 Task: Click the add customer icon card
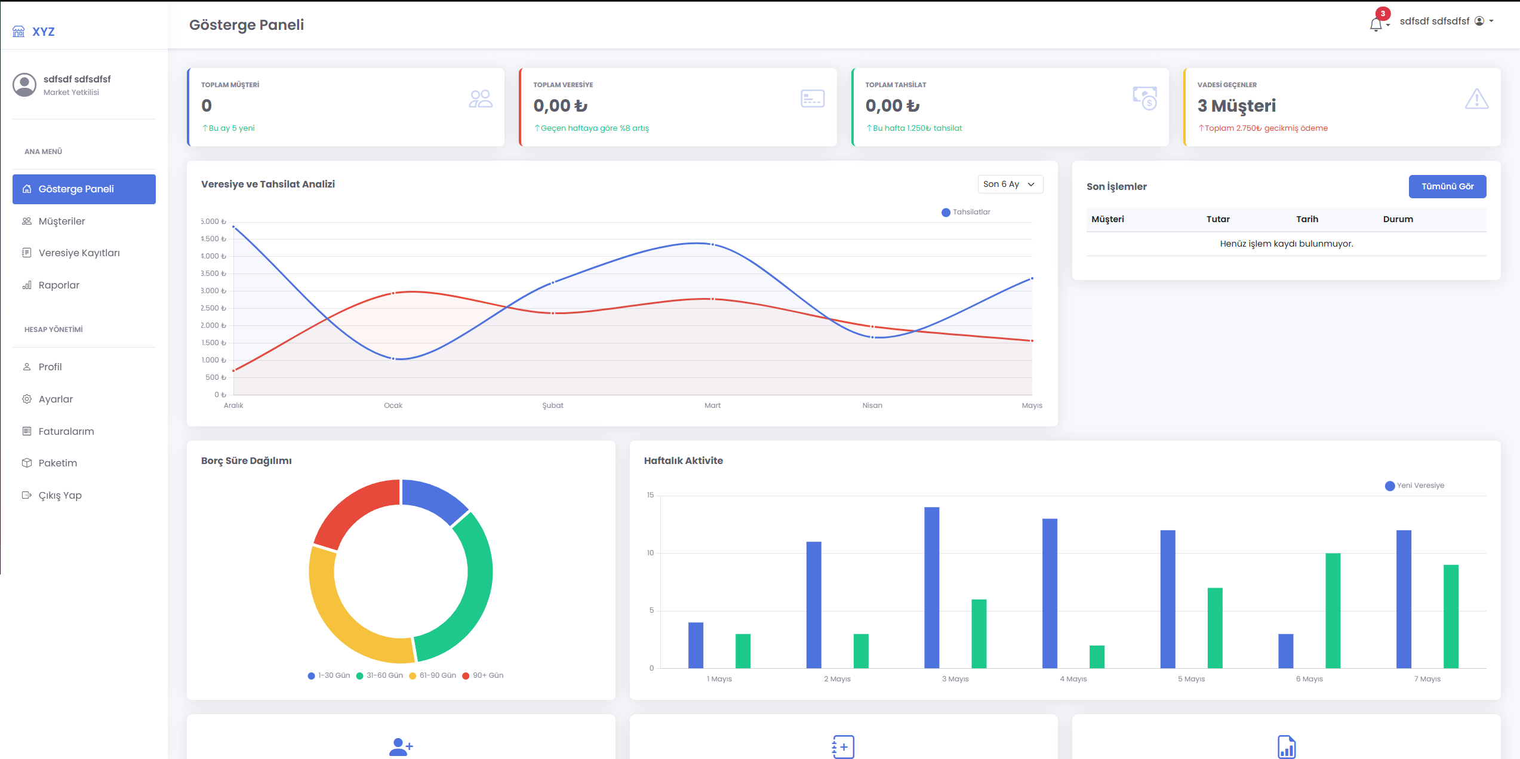(x=401, y=746)
